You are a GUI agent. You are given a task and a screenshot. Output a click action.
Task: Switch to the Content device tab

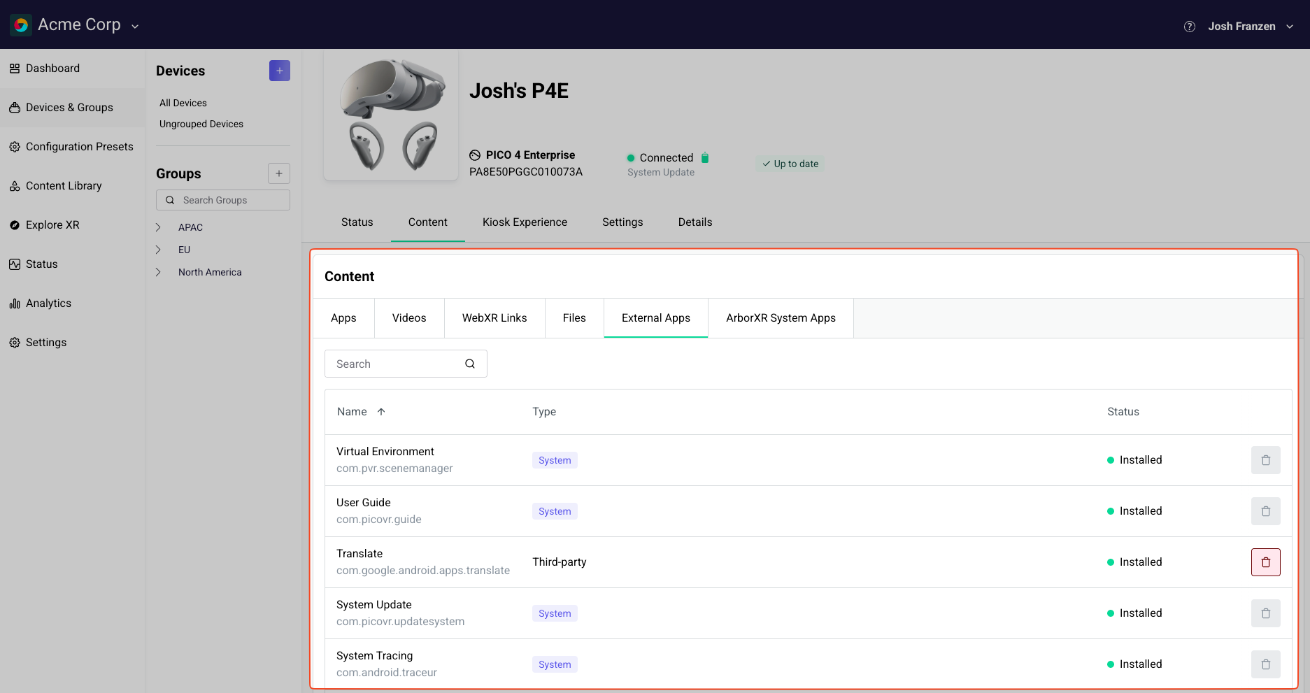pyautogui.click(x=428, y=222)
